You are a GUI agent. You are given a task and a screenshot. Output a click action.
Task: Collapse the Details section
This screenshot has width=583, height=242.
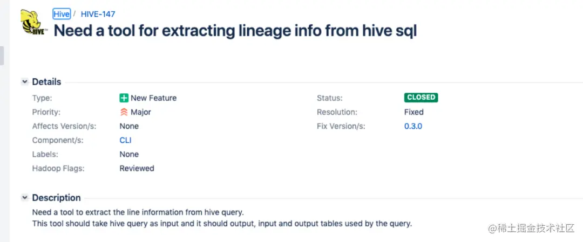pyautogui.click(x=25, y=82)
